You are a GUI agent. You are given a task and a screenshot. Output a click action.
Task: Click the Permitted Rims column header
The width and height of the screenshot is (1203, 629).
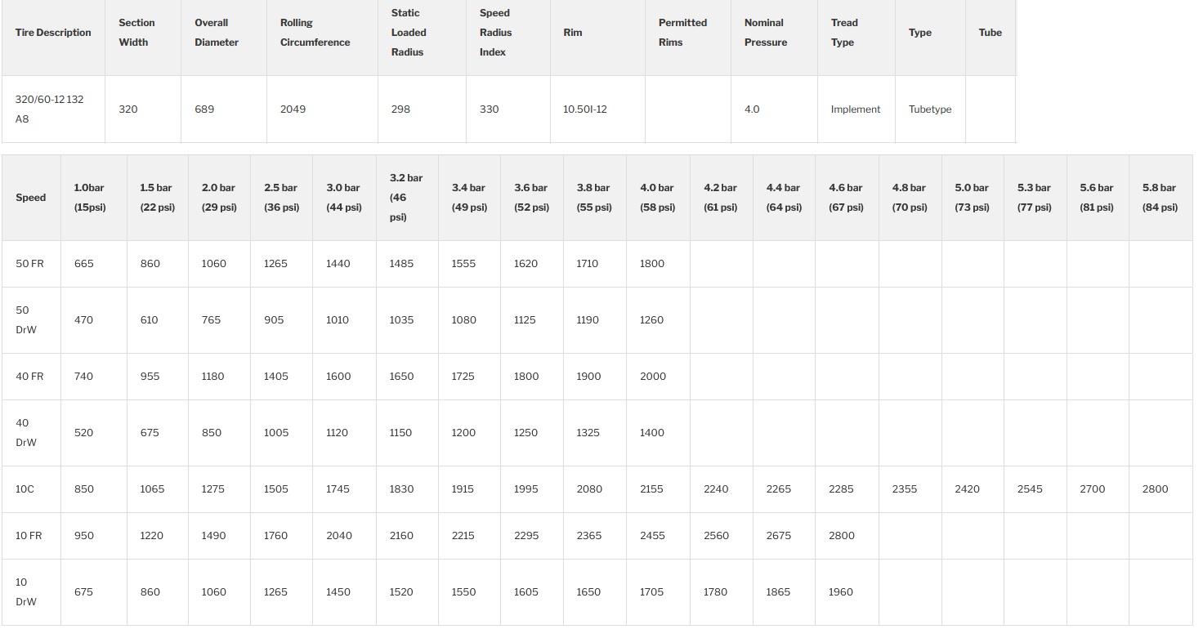pyautogui.click(x=682, y=33)
